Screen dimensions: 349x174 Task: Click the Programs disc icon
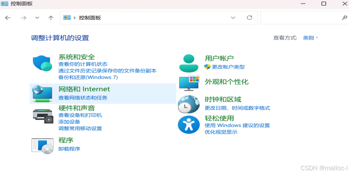[42, 146]
